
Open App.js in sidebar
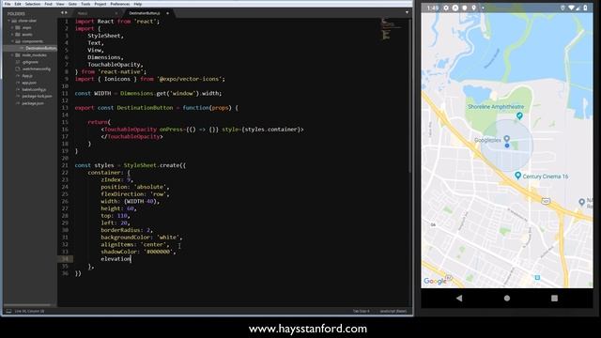point(27,76)
